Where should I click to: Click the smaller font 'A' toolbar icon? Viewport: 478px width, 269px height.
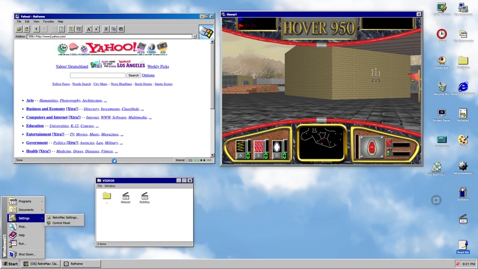pos(96,29)
